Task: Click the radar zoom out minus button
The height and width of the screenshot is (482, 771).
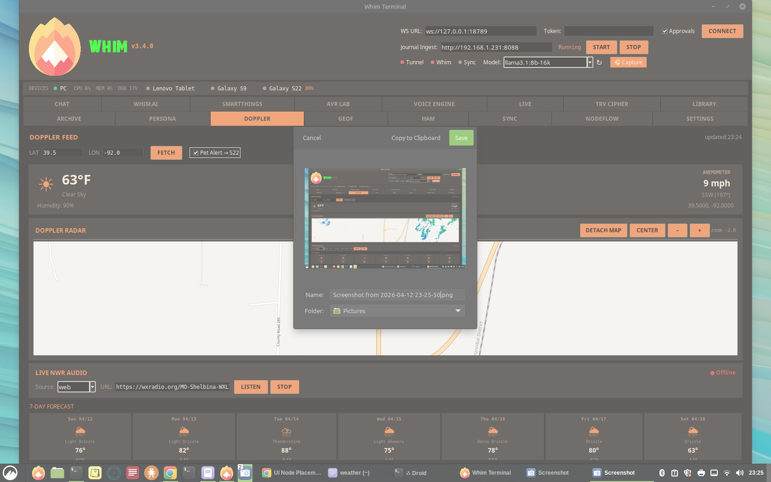Action: coord(677,230)
